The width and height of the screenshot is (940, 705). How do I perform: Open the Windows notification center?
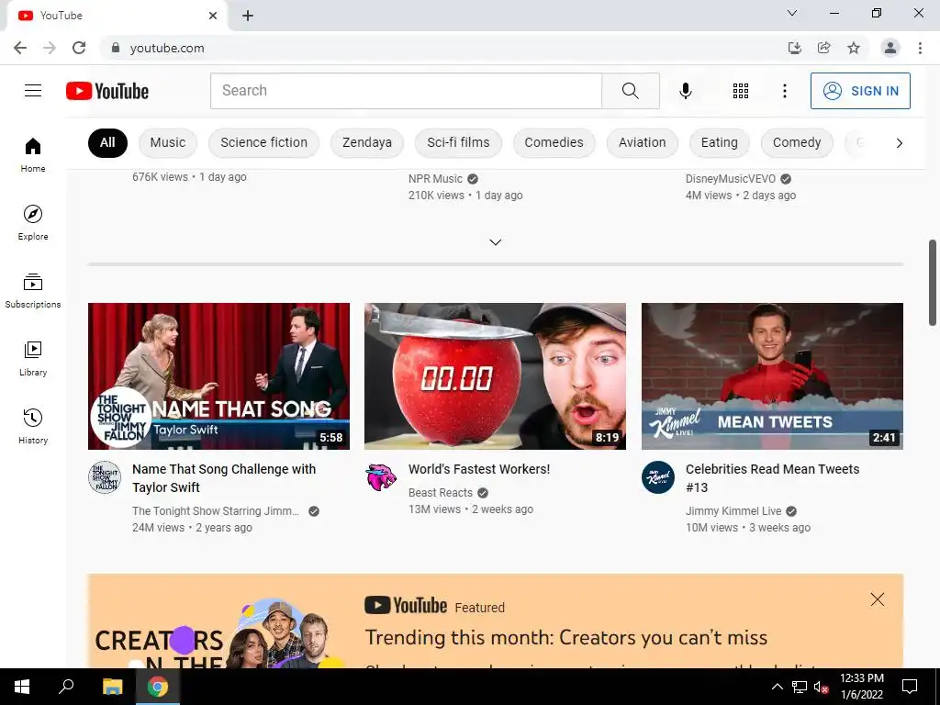(x=910, y=687)
